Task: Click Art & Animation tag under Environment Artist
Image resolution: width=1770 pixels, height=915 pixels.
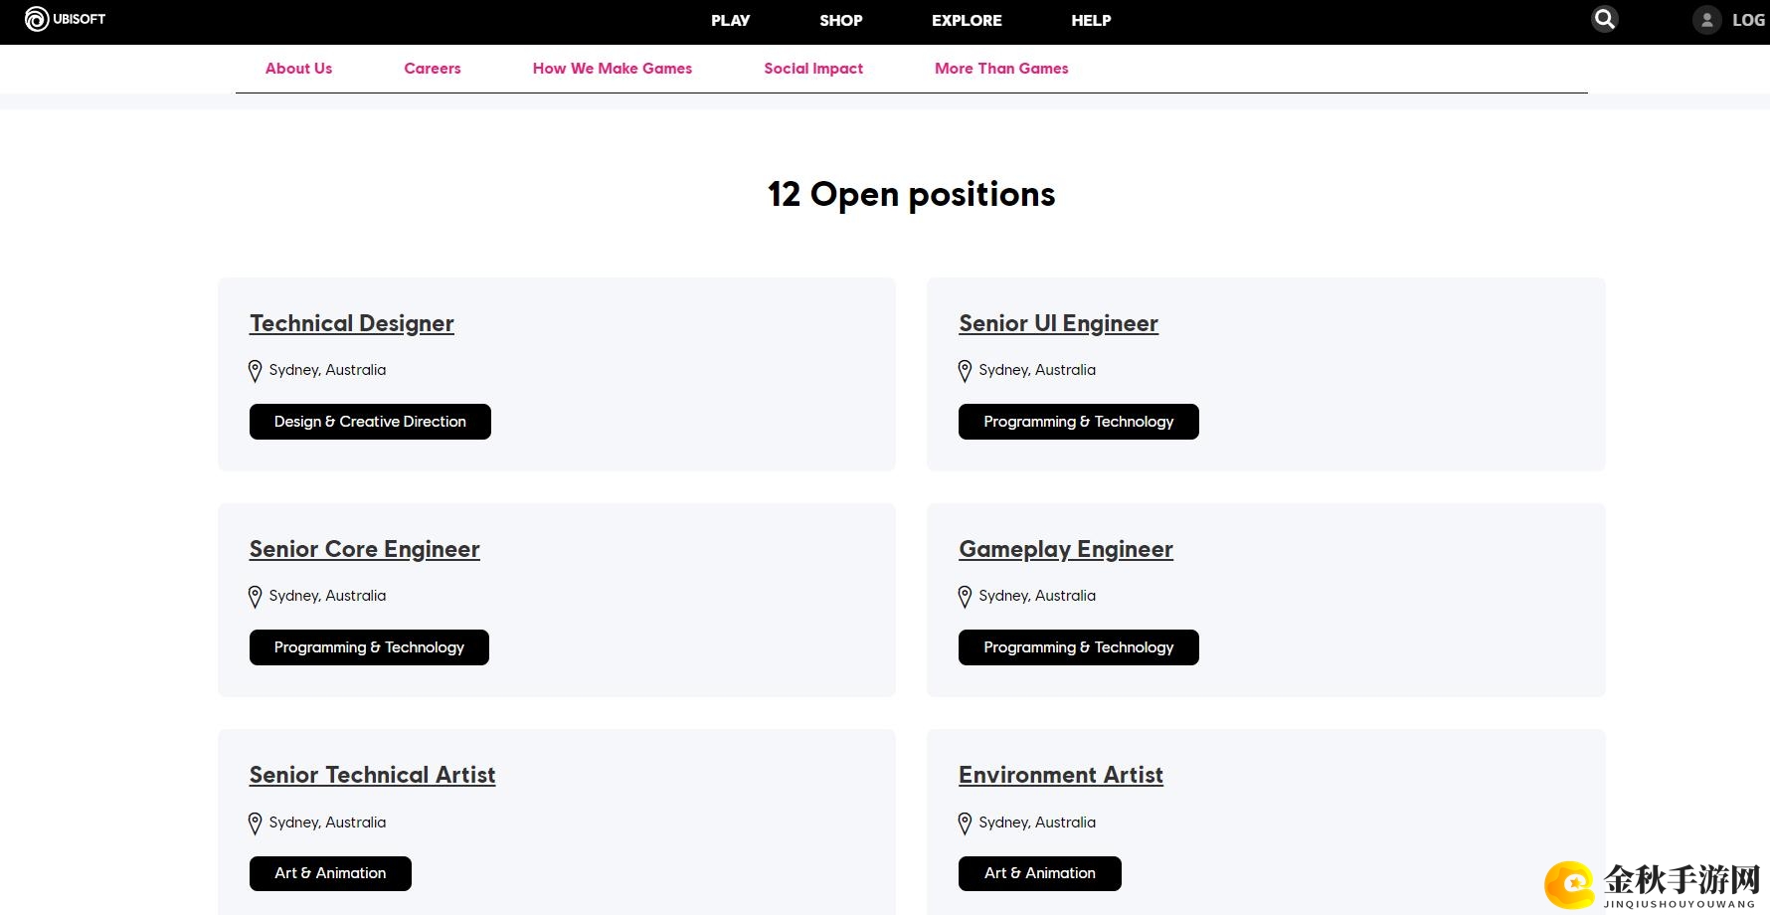Action: [1040, 873]
